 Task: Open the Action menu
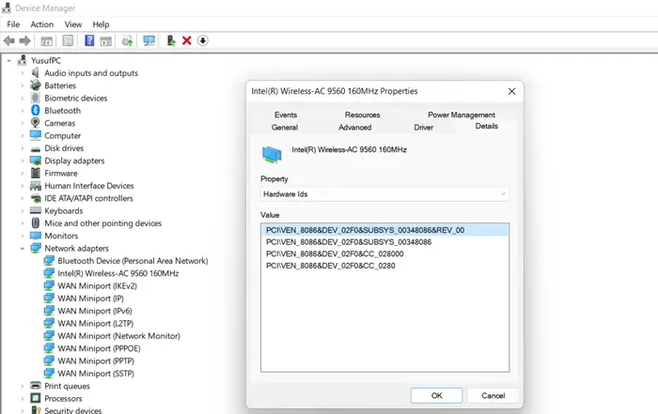pos(42,24)
